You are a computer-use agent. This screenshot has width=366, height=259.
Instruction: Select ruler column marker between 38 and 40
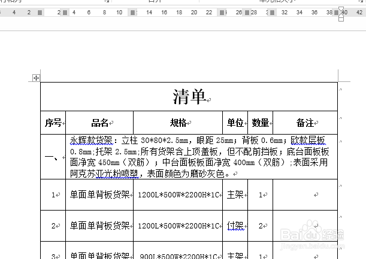pos(337,13)
